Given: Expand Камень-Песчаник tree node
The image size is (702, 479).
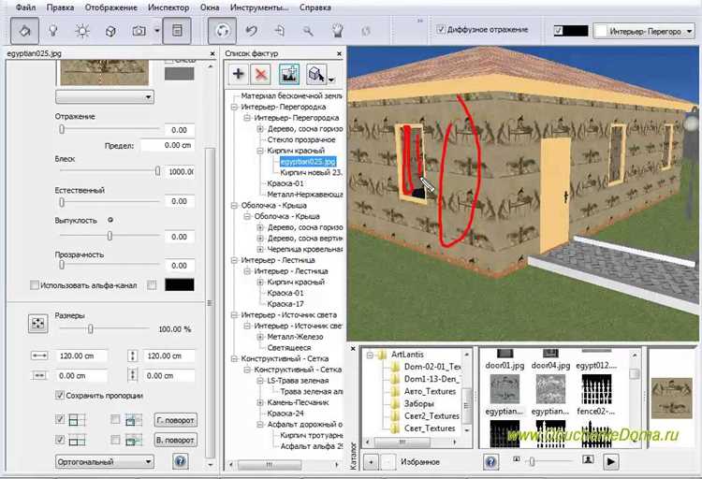Looking at the screenshot, I should point(259,402).
